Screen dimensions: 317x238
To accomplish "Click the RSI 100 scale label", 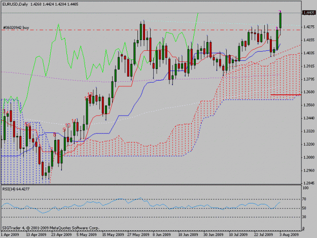I will click(x=305, y=188).
